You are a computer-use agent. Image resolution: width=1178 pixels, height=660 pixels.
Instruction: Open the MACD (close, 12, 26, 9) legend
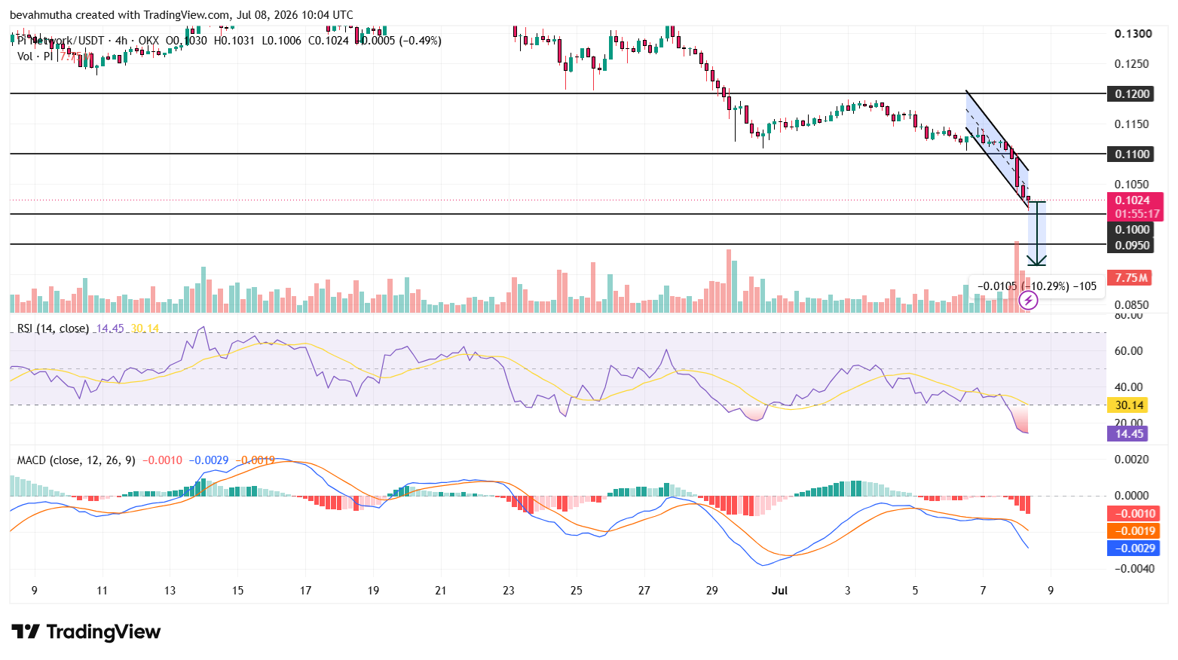[x=76, y=460]
